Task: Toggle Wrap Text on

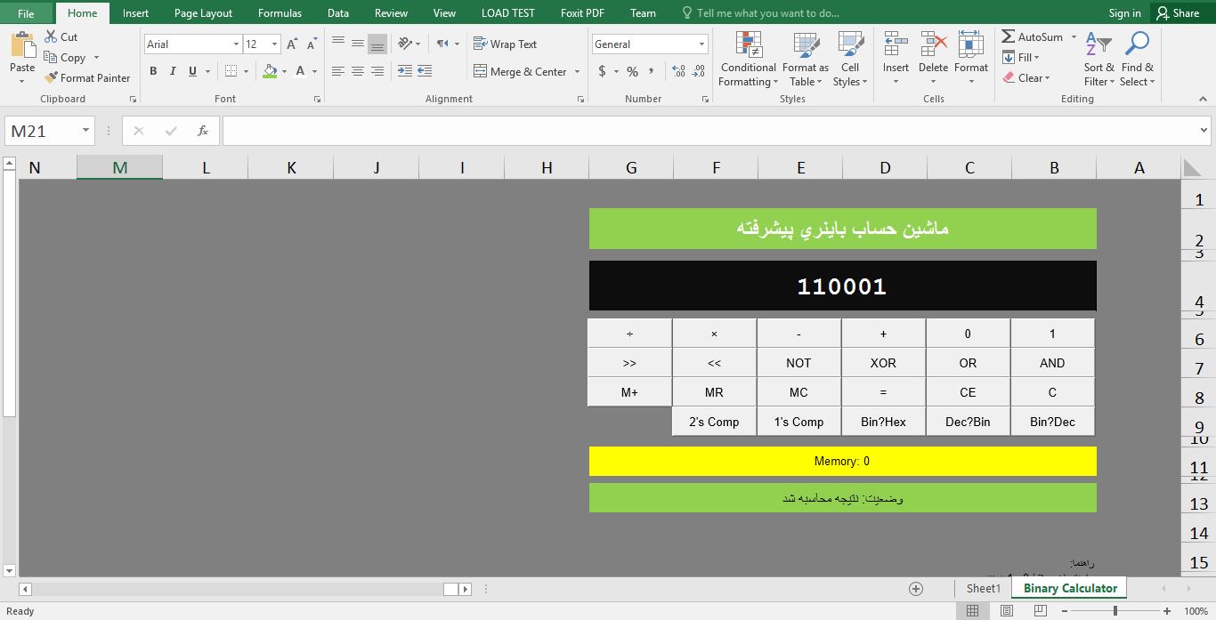Action: tap(505, 44)
